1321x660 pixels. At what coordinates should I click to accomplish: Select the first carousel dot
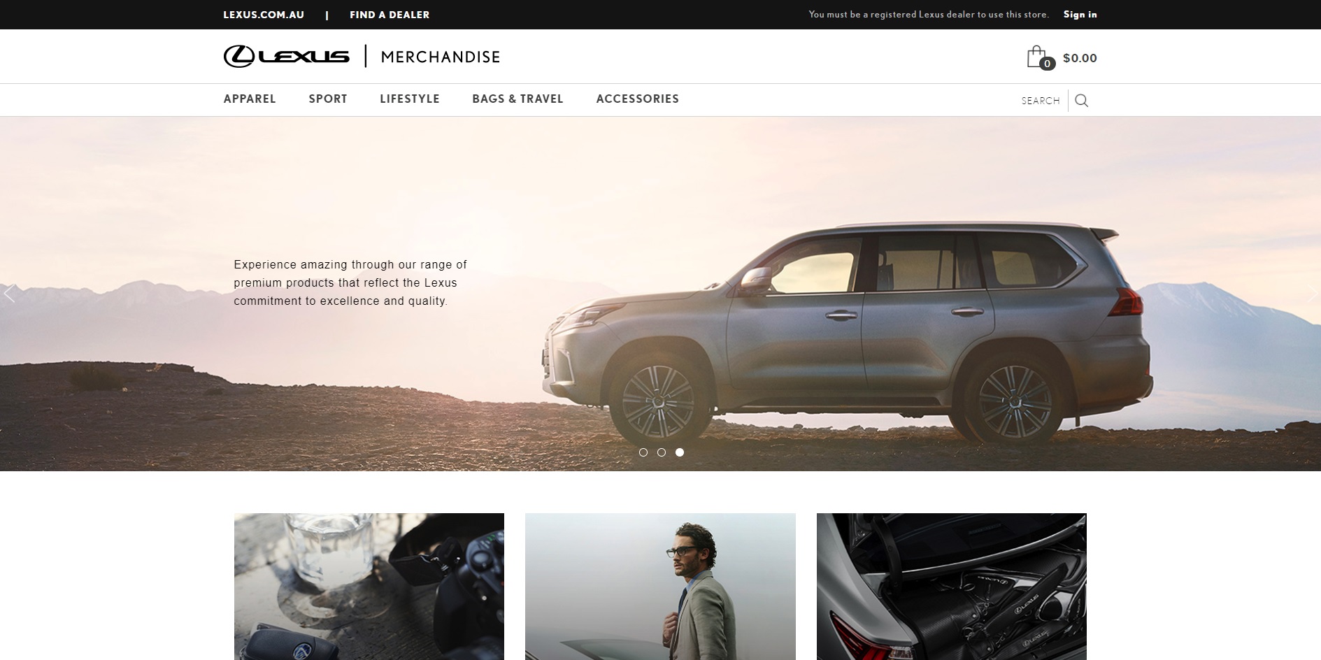(643, 452)
